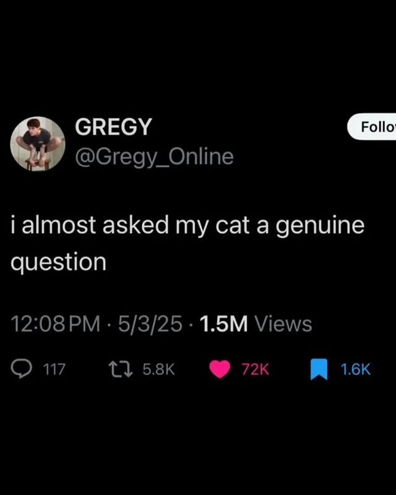Click the word 'question' in tweet
The height and width of the screenshot is (495, 396).
(58, 263)
